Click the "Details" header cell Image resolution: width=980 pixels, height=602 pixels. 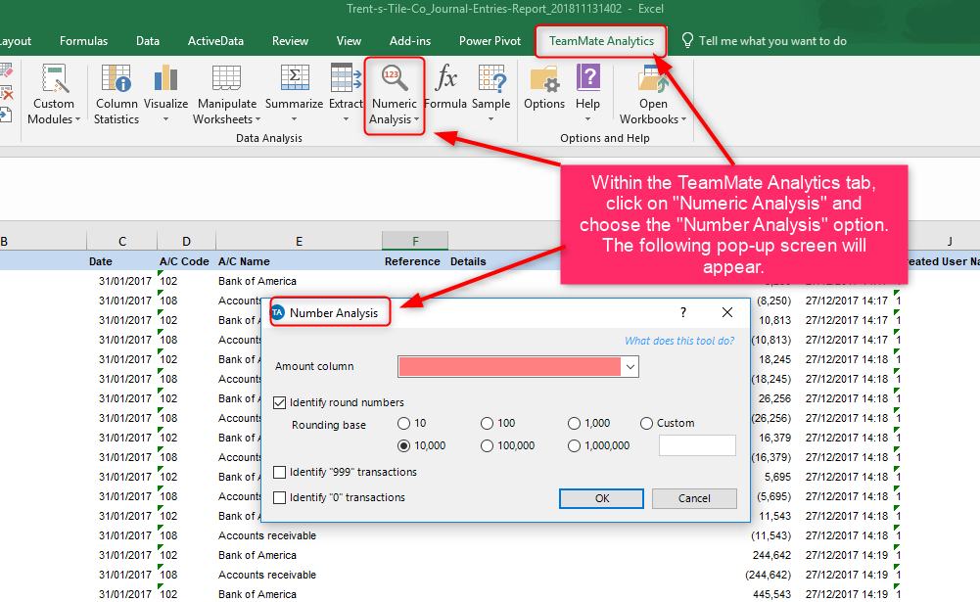[x=468, y=261]
